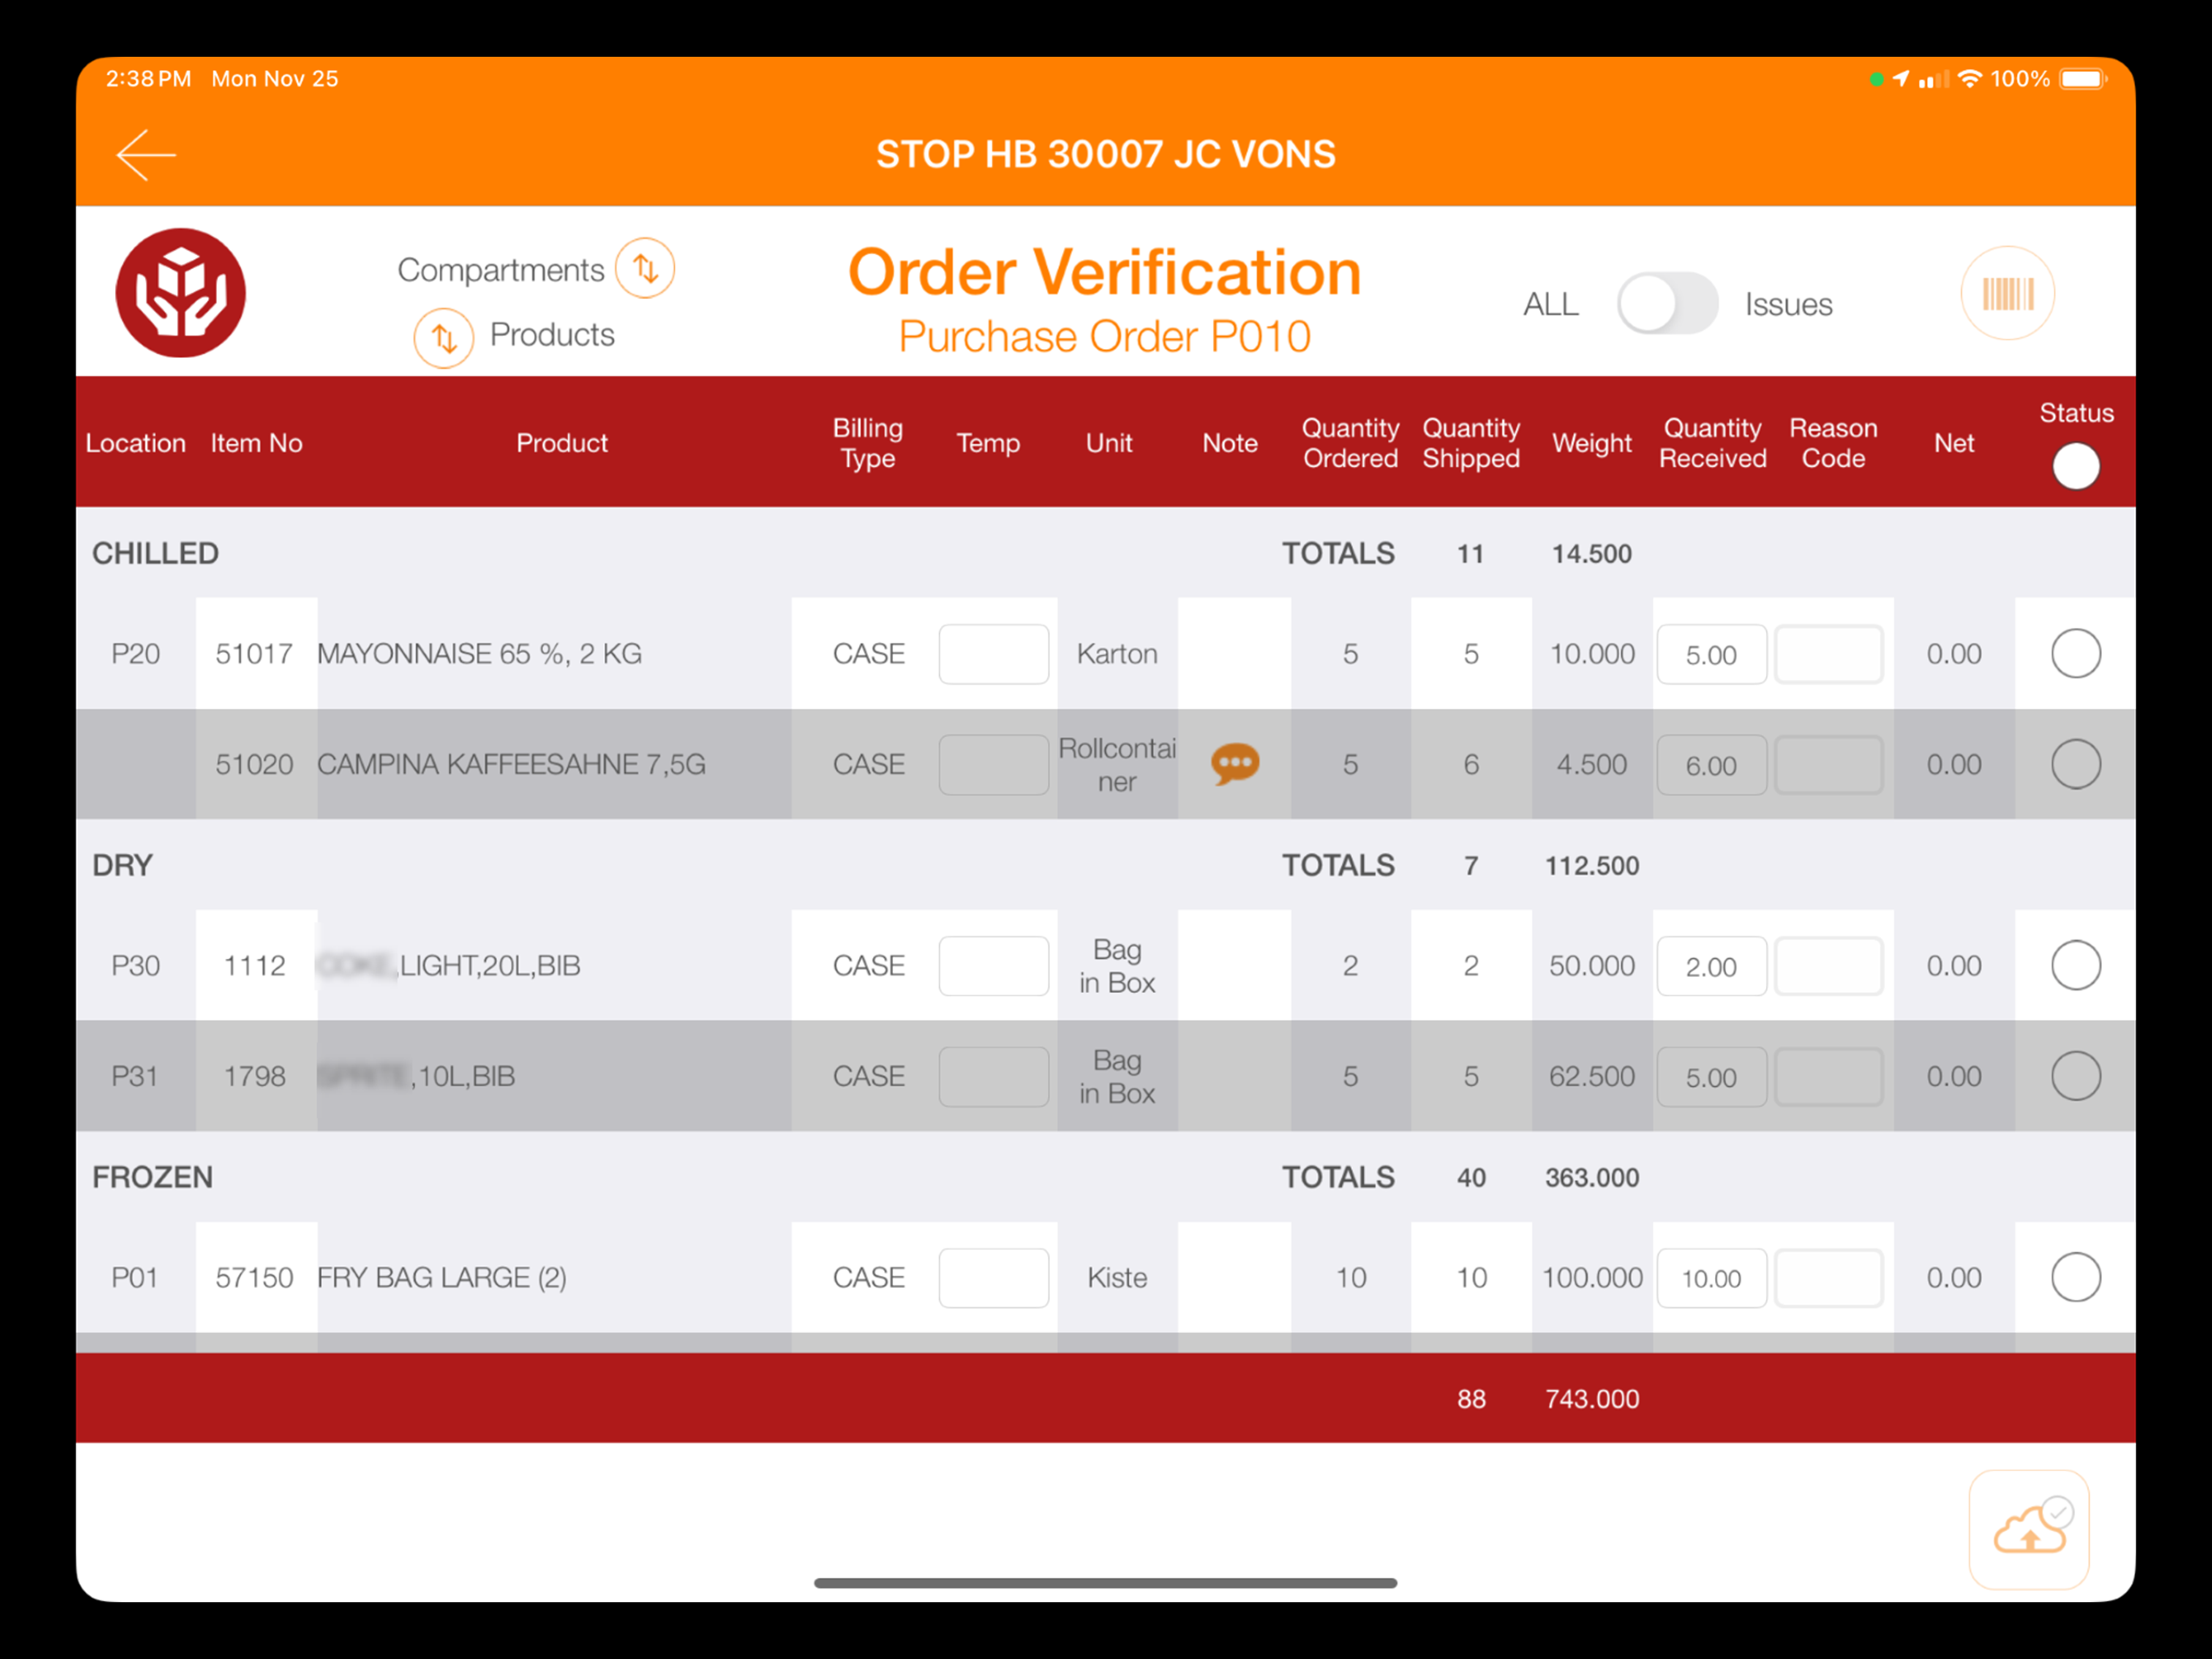Viewport: 2212px width, 1659px height.
Task: Sort by Products arrows icon
Action: pyautogui.click(x=443, y=339)
